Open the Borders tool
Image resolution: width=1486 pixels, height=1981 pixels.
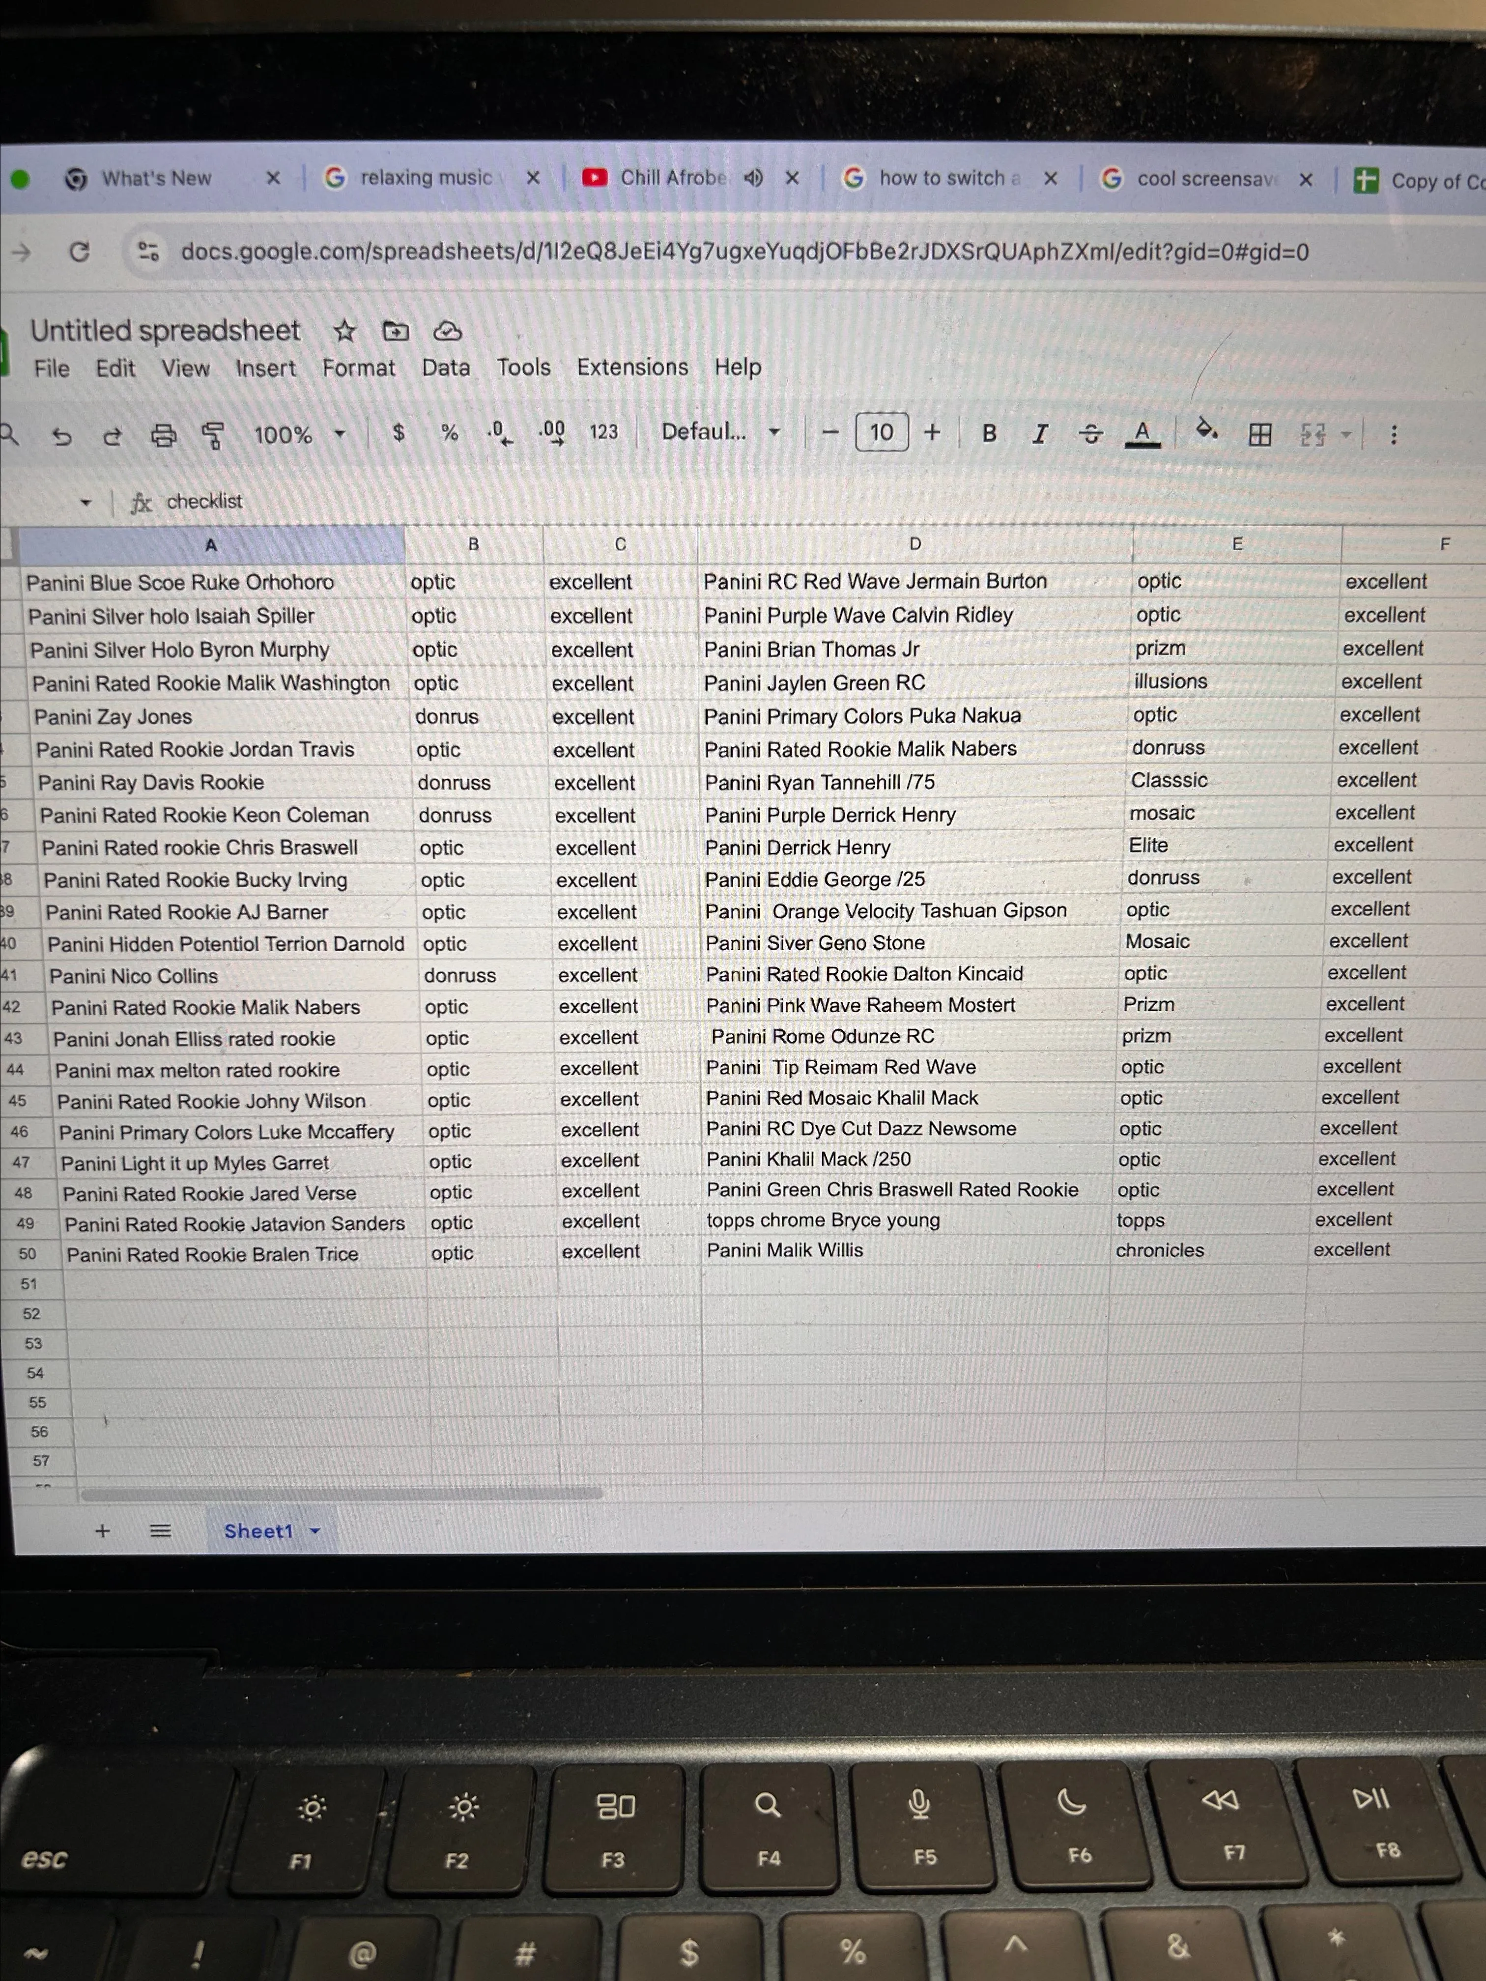click(x=1259, y=434)
